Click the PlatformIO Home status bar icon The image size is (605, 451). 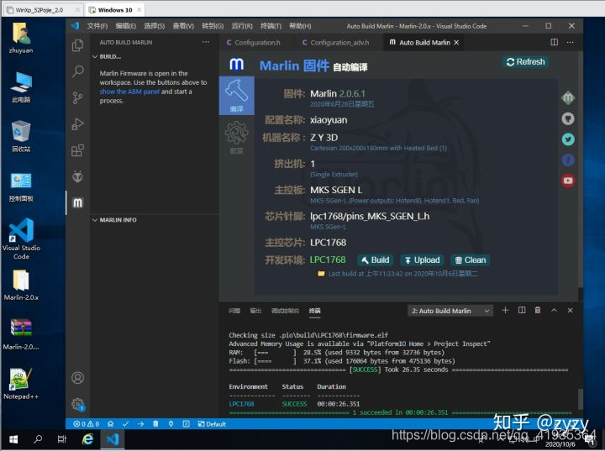pyautogui.click(x=110, y=423)
